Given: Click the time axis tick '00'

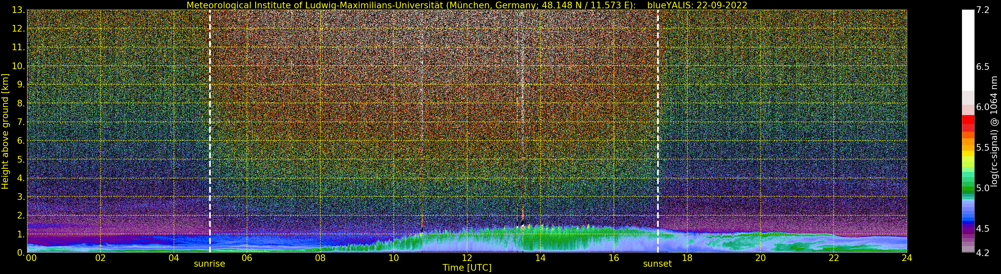Looking at the screenshot, I should pyautogui.click(x=31, y=258).
